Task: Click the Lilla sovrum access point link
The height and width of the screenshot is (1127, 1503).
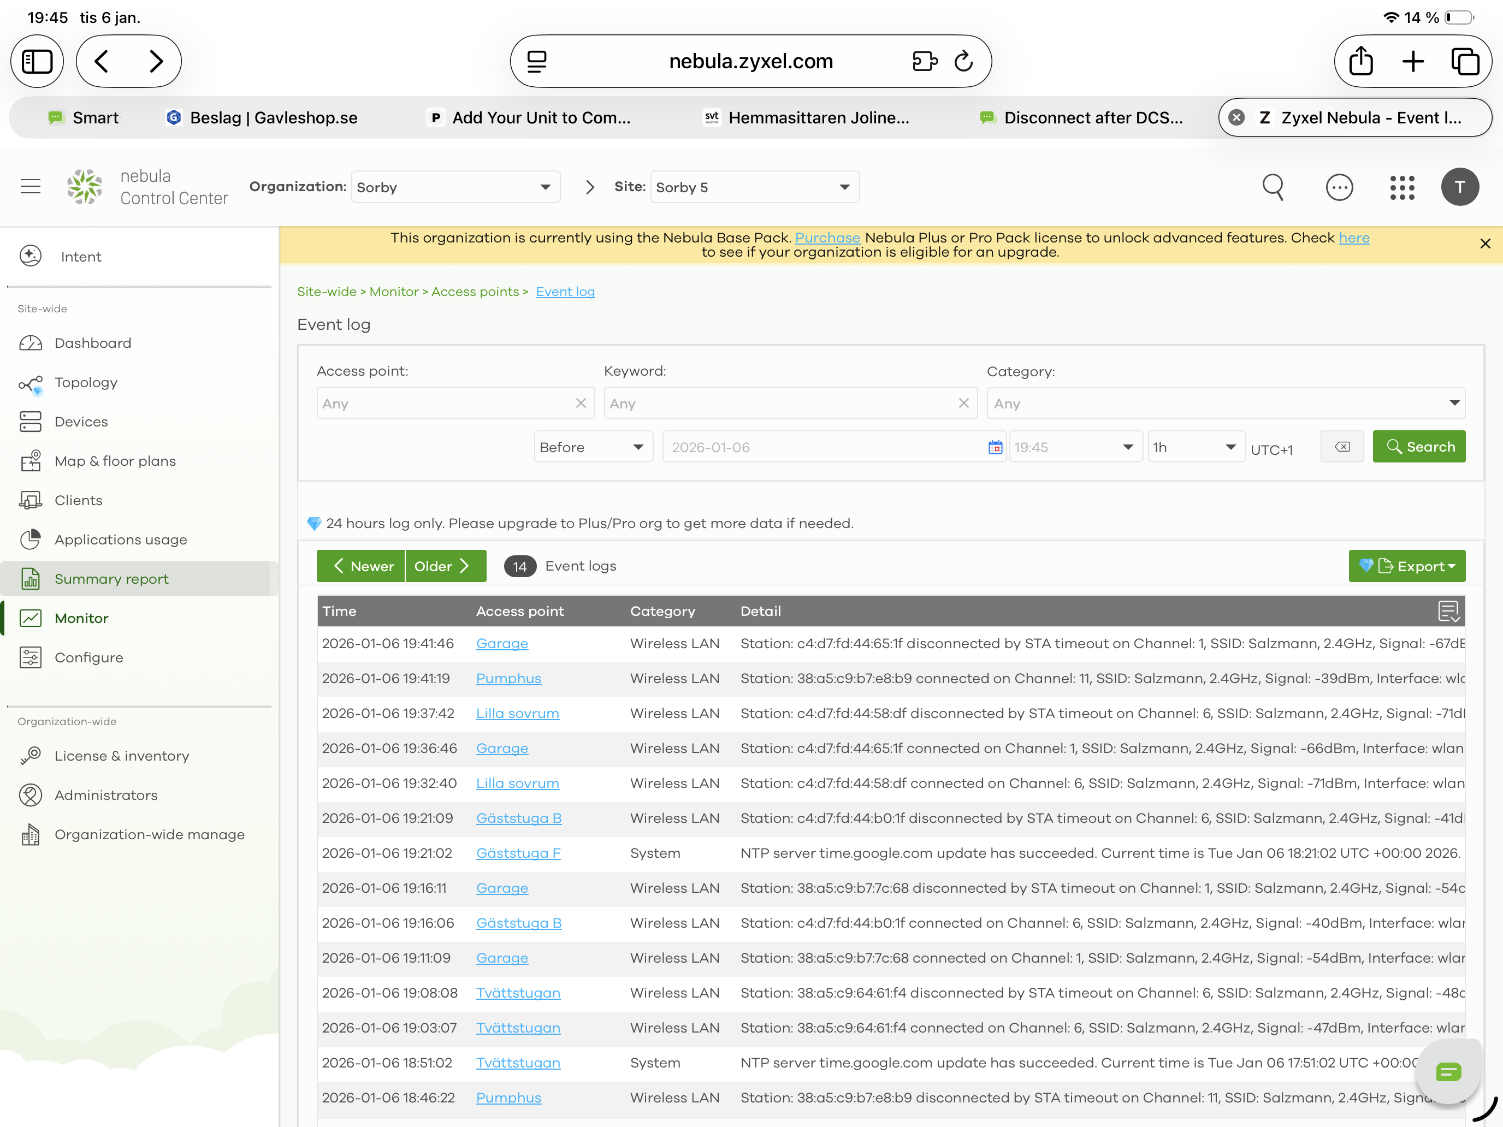Action: [x=517, y=713]
